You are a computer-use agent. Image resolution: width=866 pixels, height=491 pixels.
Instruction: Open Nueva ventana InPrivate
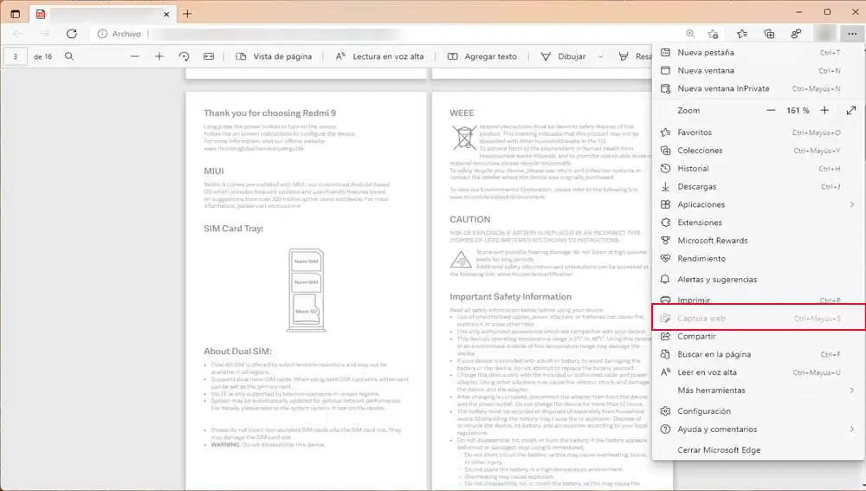coord(759,88)
